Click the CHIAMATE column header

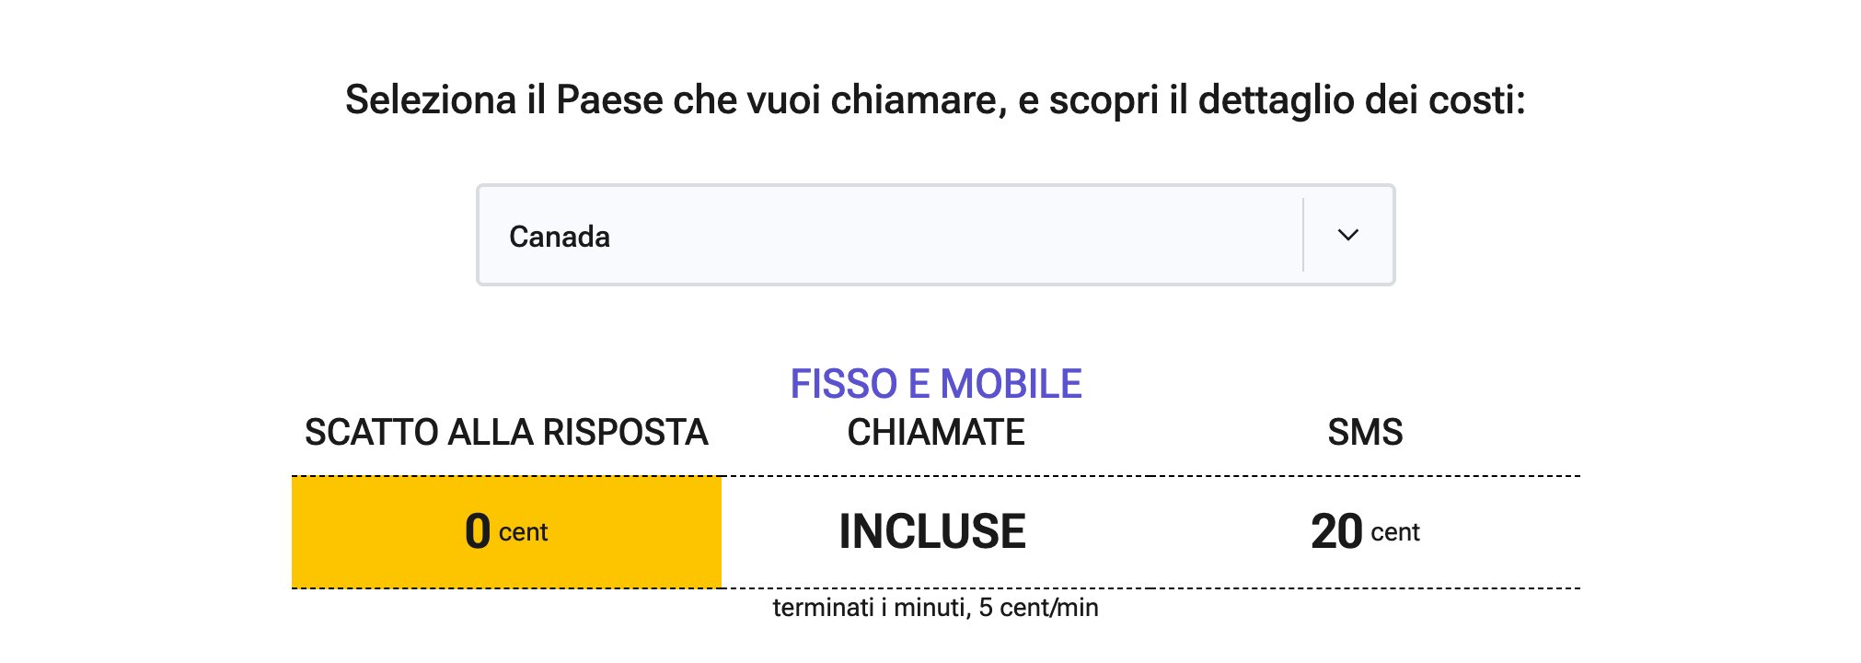[x=935, y=433]
